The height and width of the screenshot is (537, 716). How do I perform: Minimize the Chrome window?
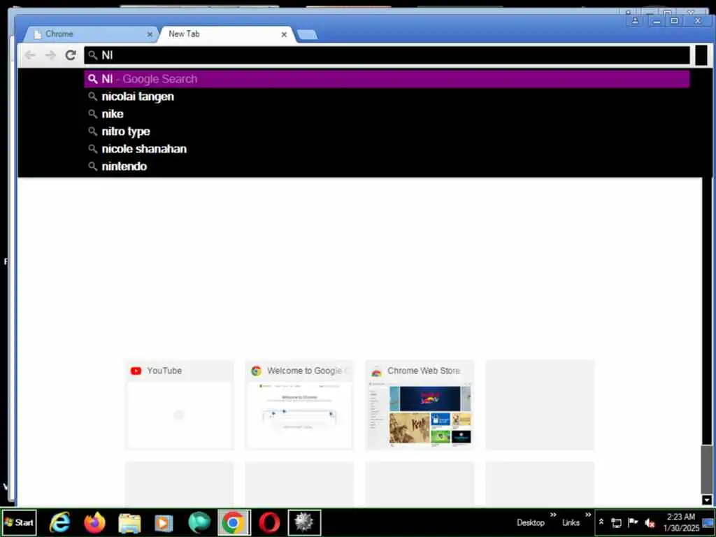(657, 21)
